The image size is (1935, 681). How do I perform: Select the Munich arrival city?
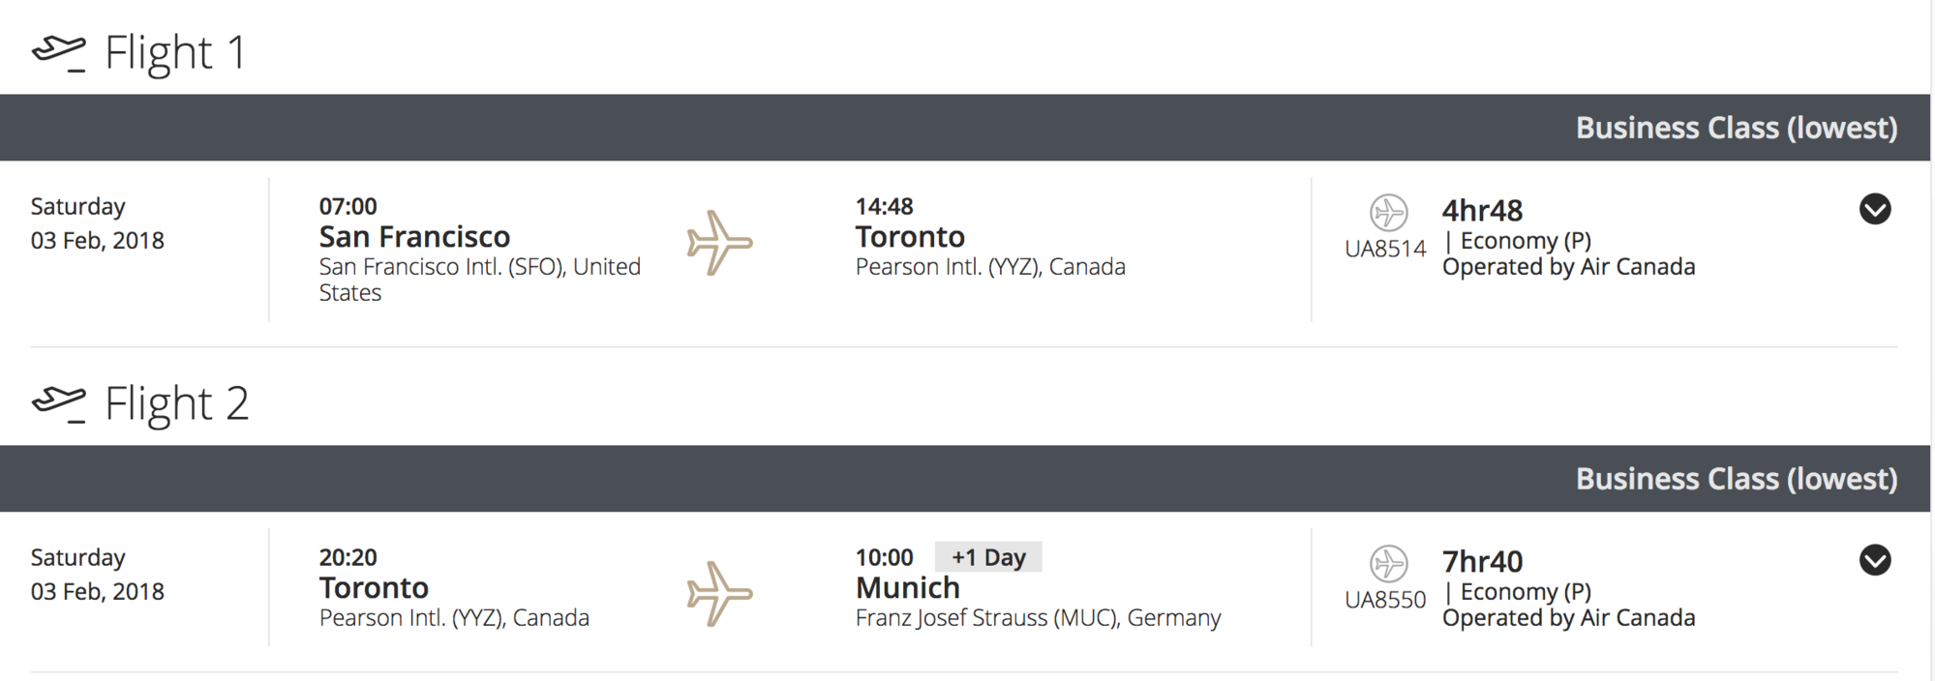[908, 588]
